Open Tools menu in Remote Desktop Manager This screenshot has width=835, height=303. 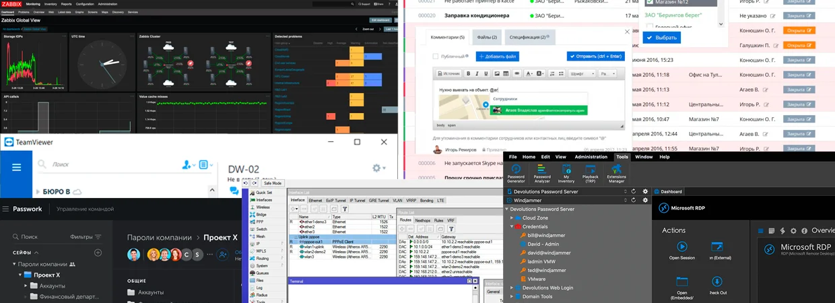[x=622, y=157]
